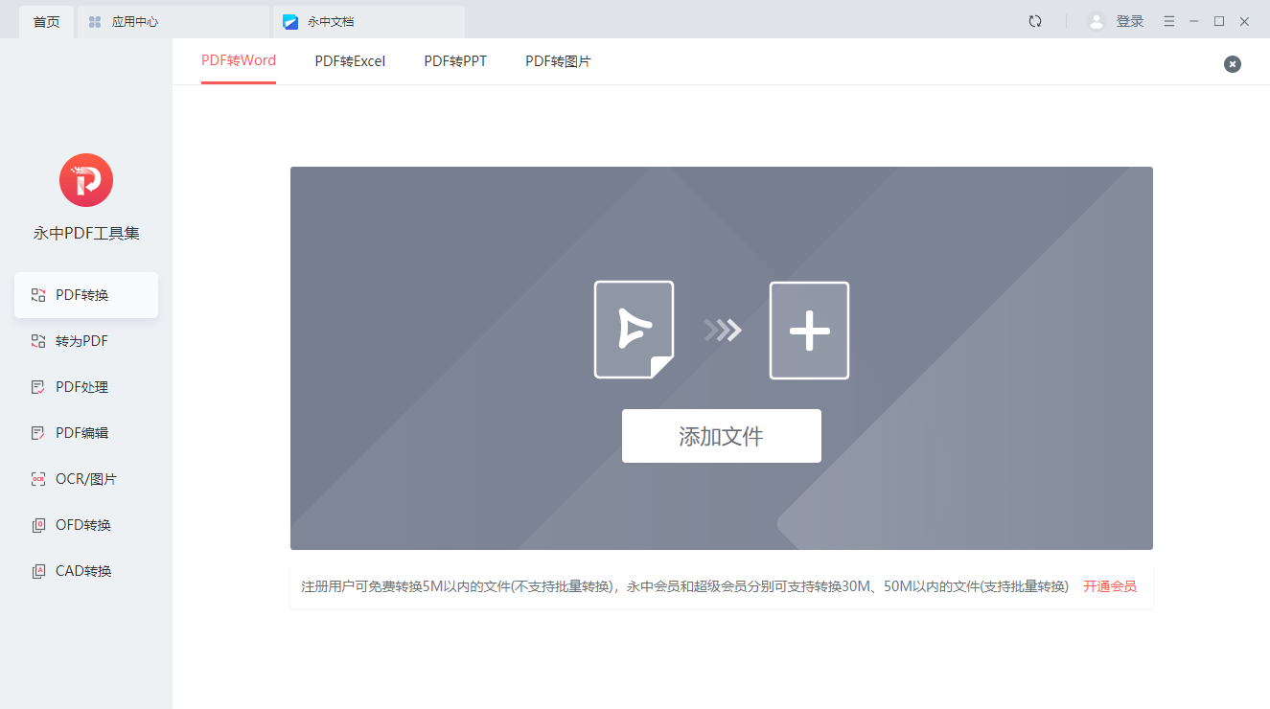Switch to the PDF转PPT tab
Screen dimensions: 1270x709
[x=454, y=60]
